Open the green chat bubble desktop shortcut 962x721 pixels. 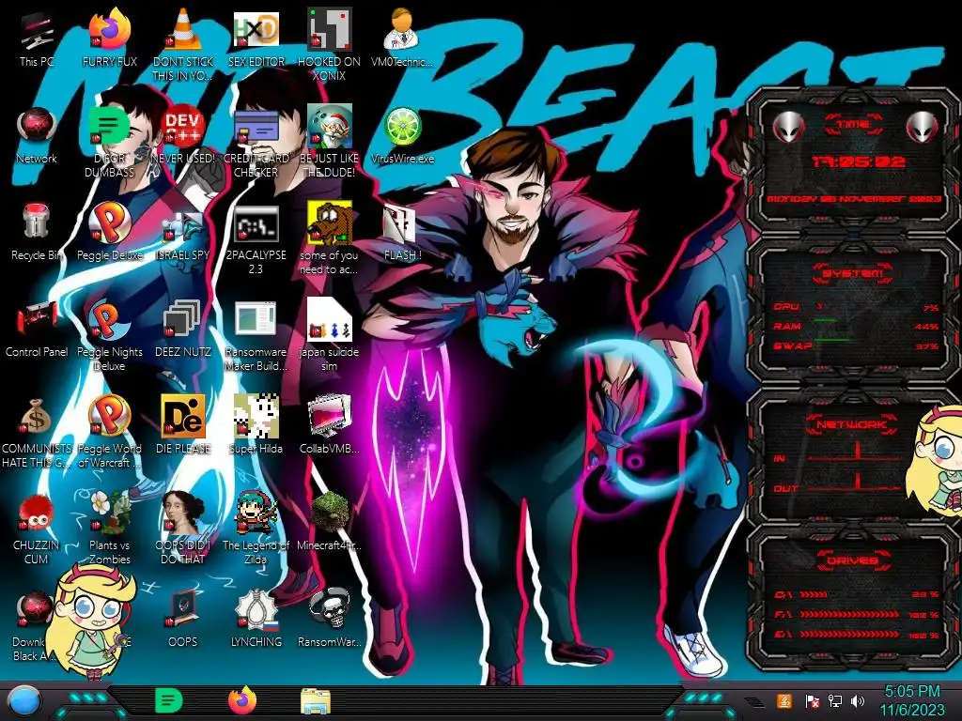click(x=109, y=141)
